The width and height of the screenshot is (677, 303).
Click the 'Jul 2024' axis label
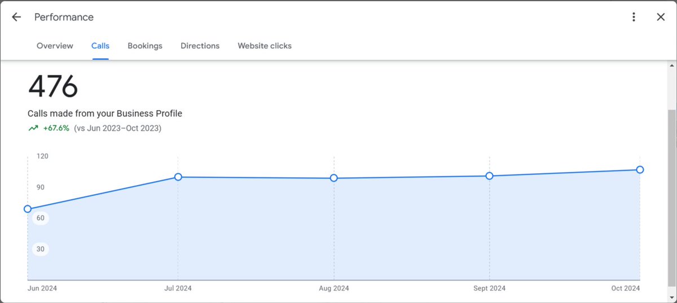178,288
